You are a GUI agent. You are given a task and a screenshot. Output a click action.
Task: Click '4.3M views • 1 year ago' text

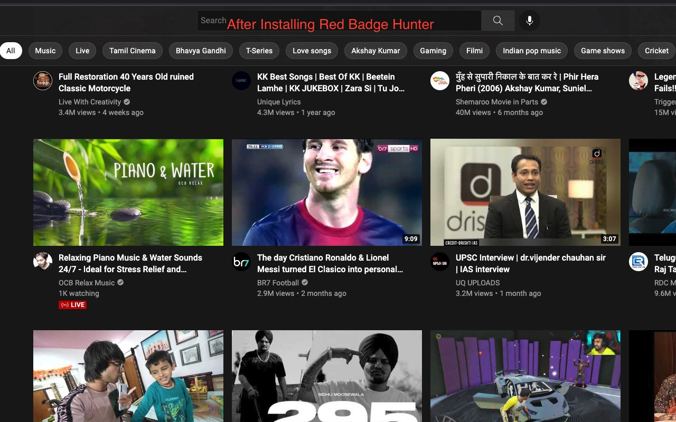[x=296, y=112]
